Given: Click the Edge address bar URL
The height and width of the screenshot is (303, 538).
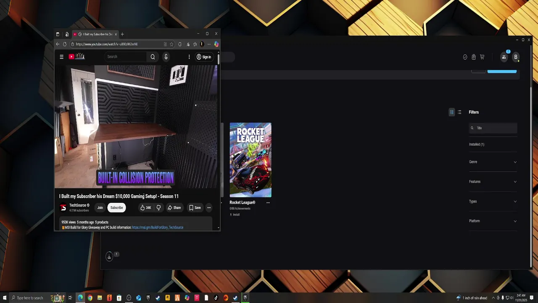Looking at the screenshot, I should (x=107, y=44).
